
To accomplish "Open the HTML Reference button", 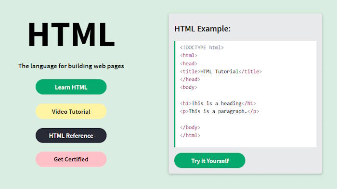I will 71,135.
